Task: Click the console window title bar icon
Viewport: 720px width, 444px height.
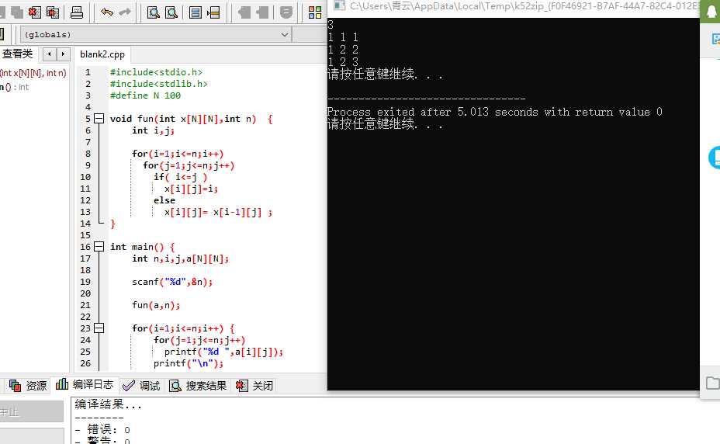Action: pos(339,5)
